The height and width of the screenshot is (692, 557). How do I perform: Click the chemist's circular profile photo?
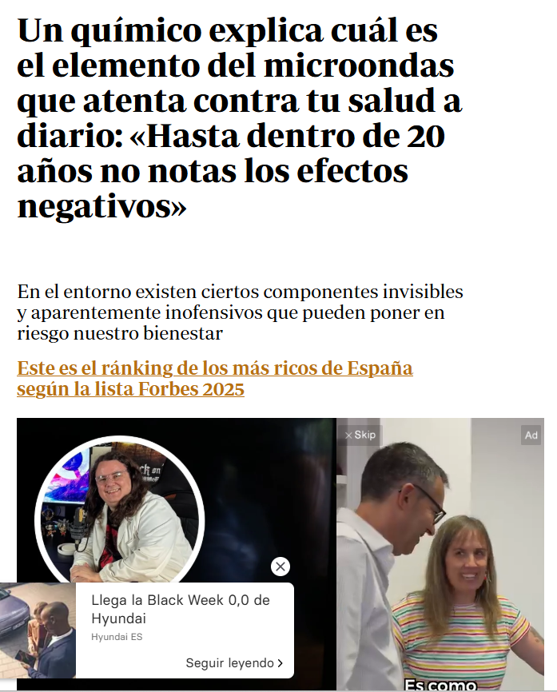(119, 510)
